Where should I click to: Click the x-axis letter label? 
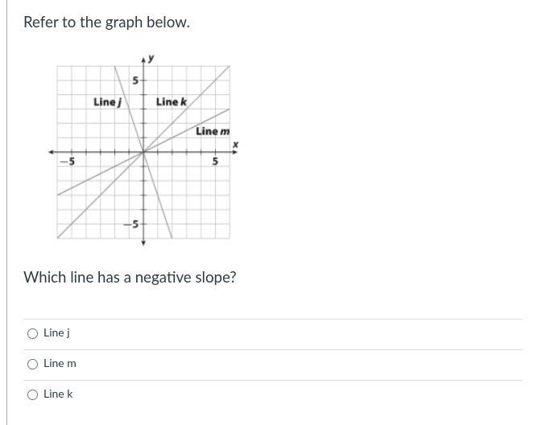click(x=235, y=145)
